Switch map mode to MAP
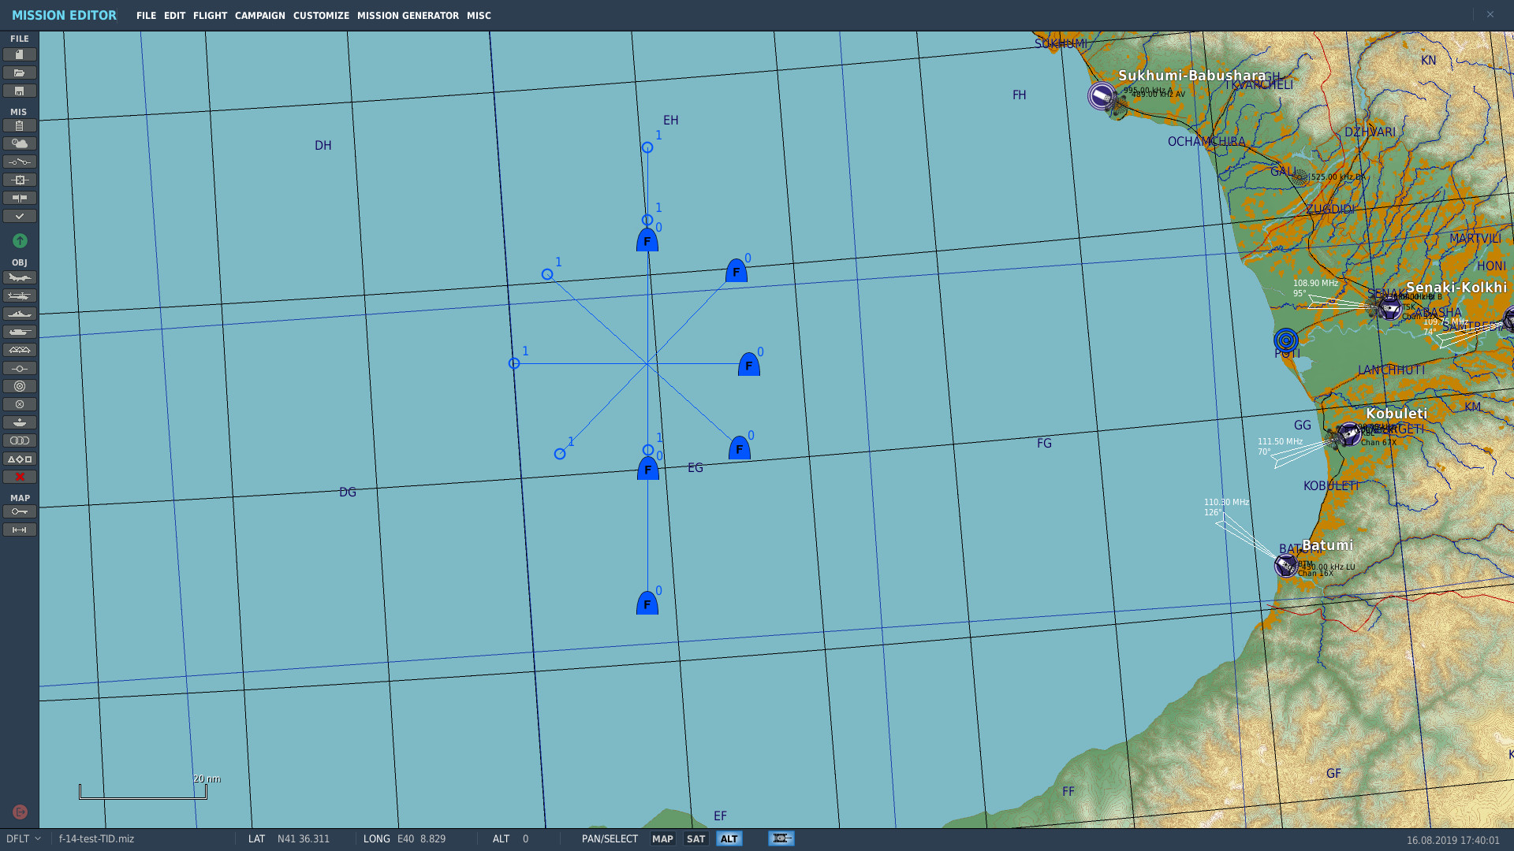 pyautogui.click(x=662, y=838)
